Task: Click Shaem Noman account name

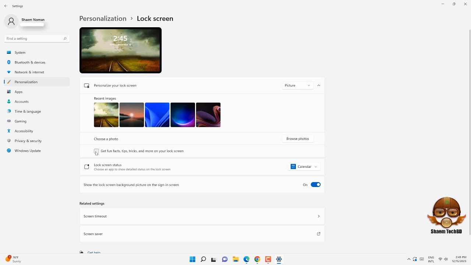Action: 33,20
